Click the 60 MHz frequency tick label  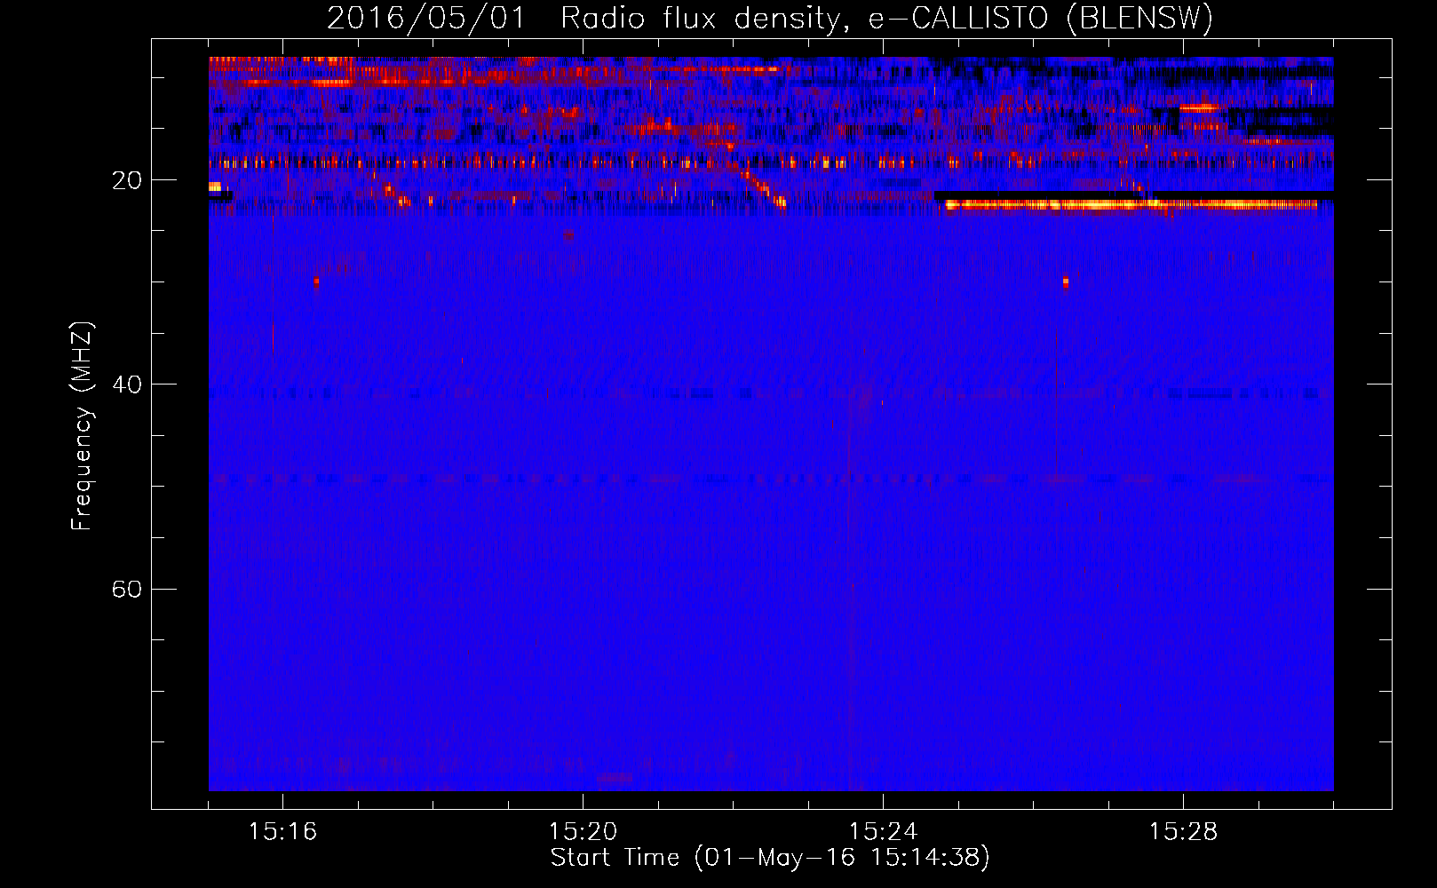coord(126,589)
